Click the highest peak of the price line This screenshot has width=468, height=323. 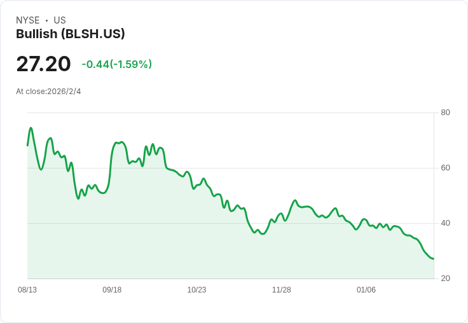[x=31, y=128]
